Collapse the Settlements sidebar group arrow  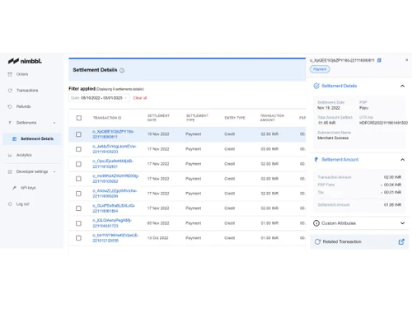[54, 123]
